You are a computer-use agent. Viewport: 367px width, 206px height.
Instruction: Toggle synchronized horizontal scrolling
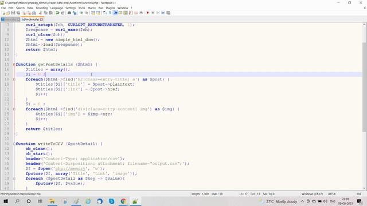(x=98, y=13)
